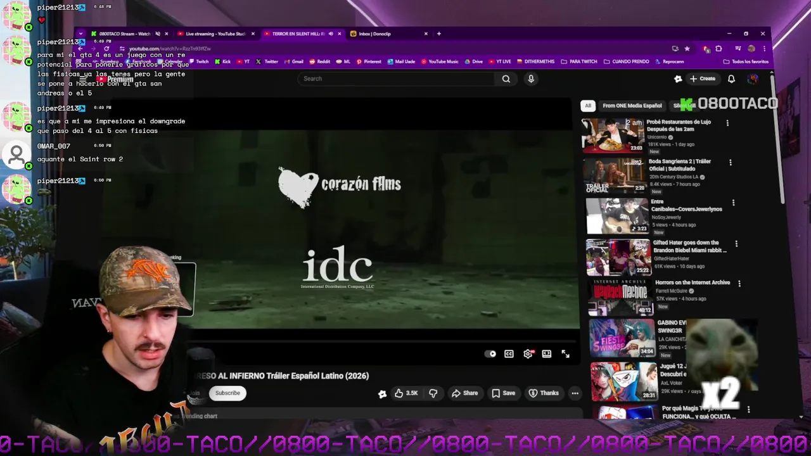Open the player settings gear
The width and height of the screenshot is (811, 456).
528,354
